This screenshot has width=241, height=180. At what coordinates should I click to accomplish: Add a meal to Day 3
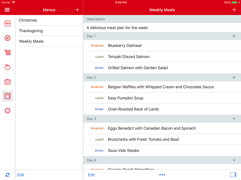[x=234, y=119]
